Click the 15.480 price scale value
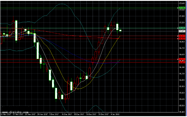The width and height of the screenshot is (187, 117). click(182, 112)
